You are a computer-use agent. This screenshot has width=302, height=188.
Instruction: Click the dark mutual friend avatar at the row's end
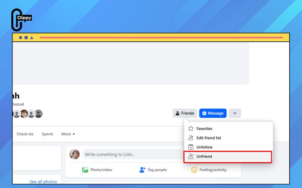pyautogui.click(x=39, y=114)
